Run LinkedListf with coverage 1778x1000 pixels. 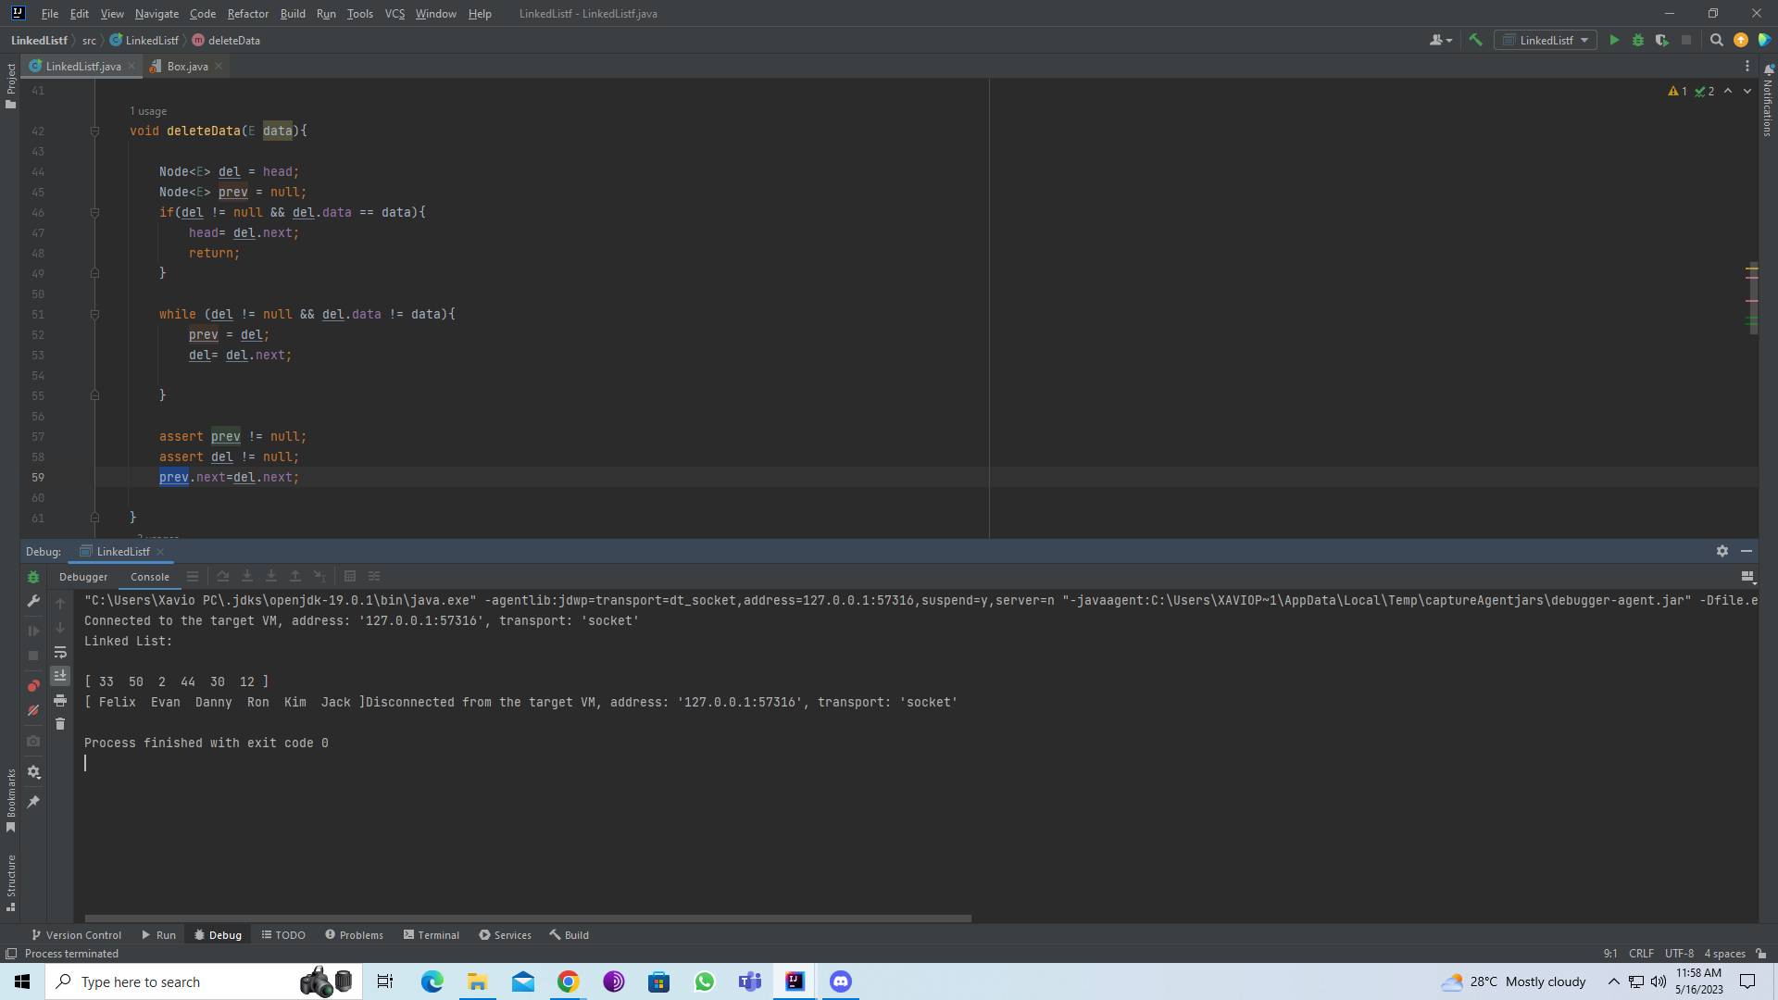coord(1662,40)
